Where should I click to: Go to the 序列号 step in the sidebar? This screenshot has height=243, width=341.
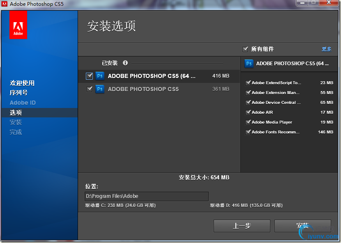(19, 93)
